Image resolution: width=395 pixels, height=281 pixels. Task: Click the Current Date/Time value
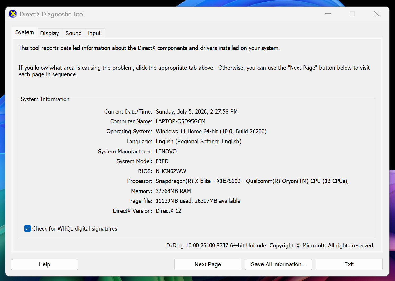pos(197,112)
